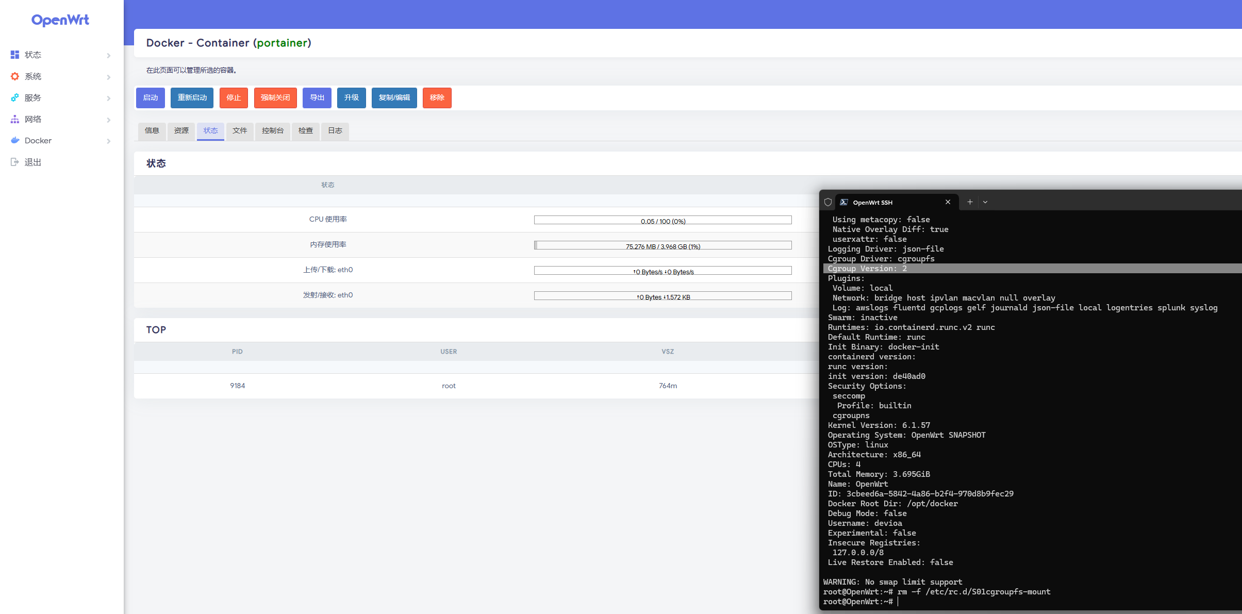Click the 退出 logout icon
Image resolution: width=1242 pixels, height=614 pixels.
[14, 161]
